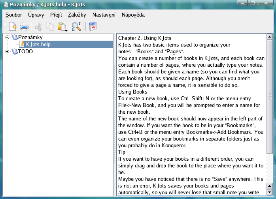The width and height of the screenshot is (276, 199).
Task: Open the Paste icon's dropdown arrow
Action: click(66, 30)
